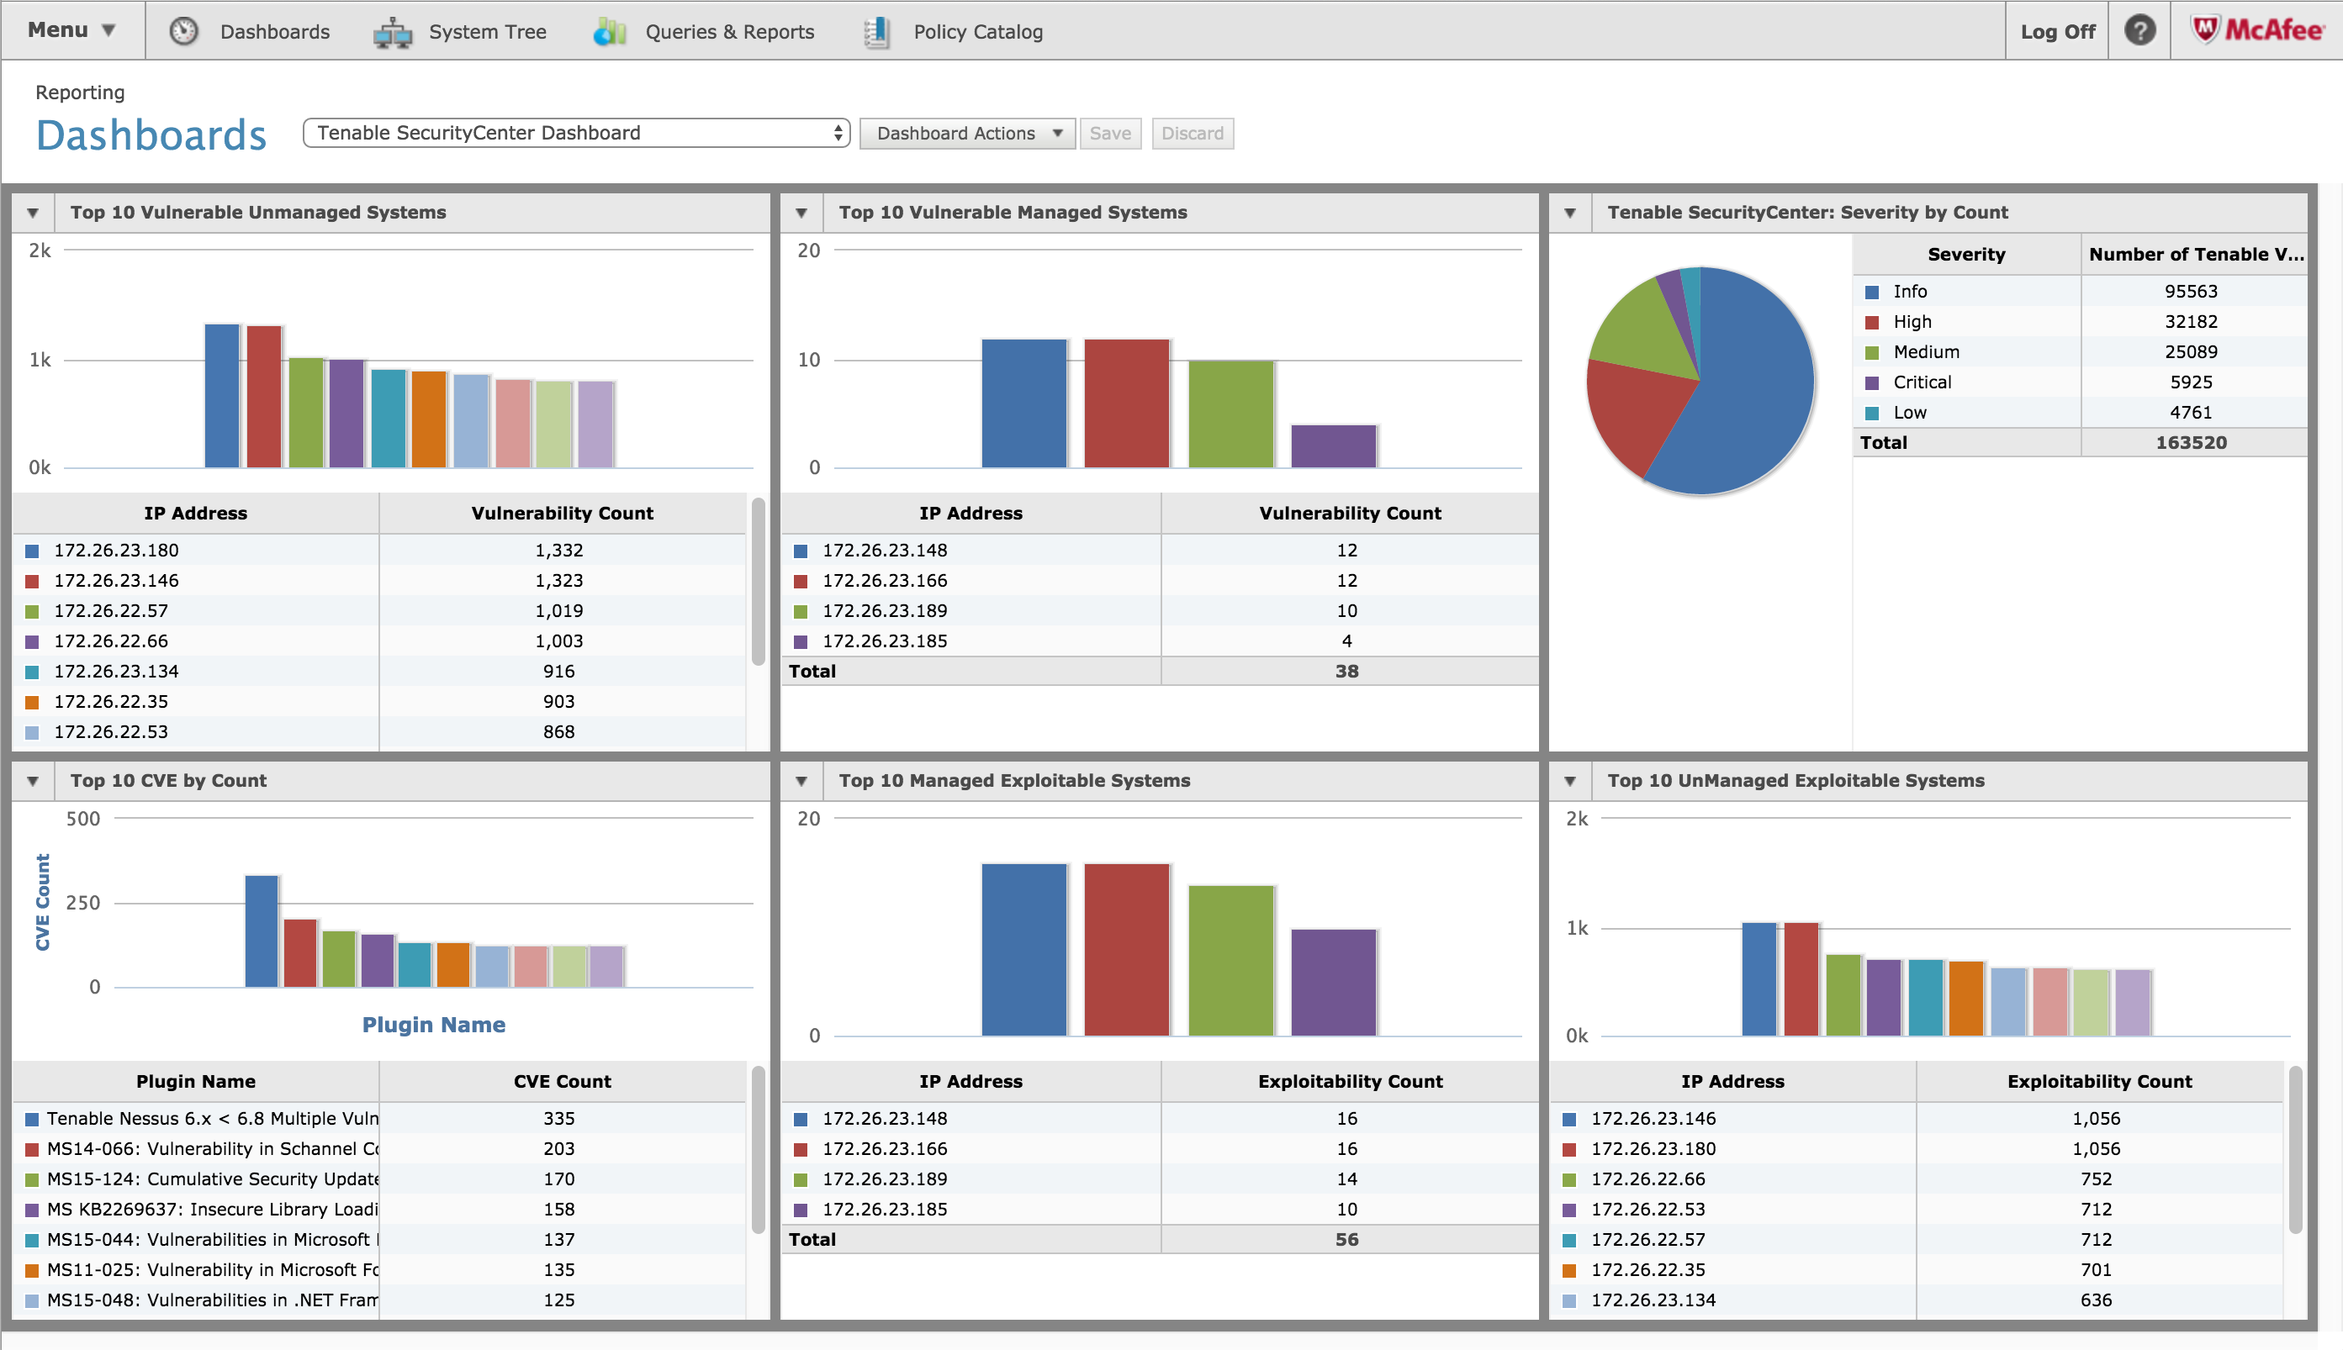Select MS14-066 Schannel vulnerability row

(380, 1150)
